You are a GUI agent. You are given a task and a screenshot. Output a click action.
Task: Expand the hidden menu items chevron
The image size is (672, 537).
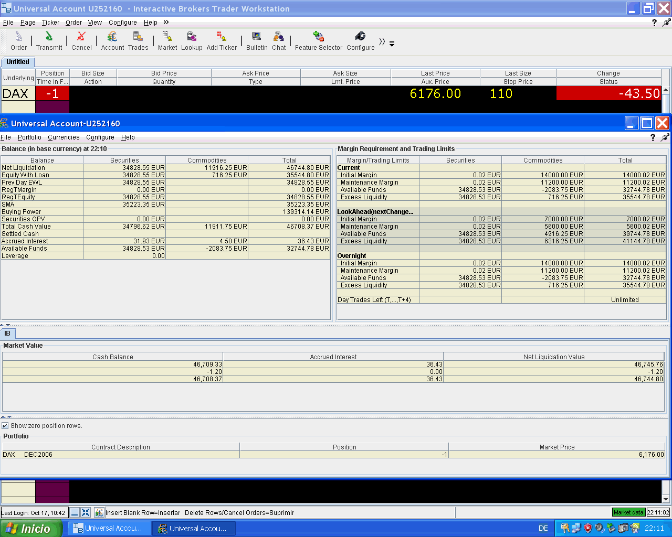coord(166,22)
